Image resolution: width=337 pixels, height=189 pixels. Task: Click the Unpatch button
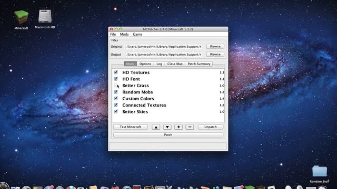pyautogui.click(x=211, y=127)
